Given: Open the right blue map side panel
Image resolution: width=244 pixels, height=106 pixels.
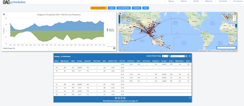Looking at the screenshot, I should click(x=236, y=26).
